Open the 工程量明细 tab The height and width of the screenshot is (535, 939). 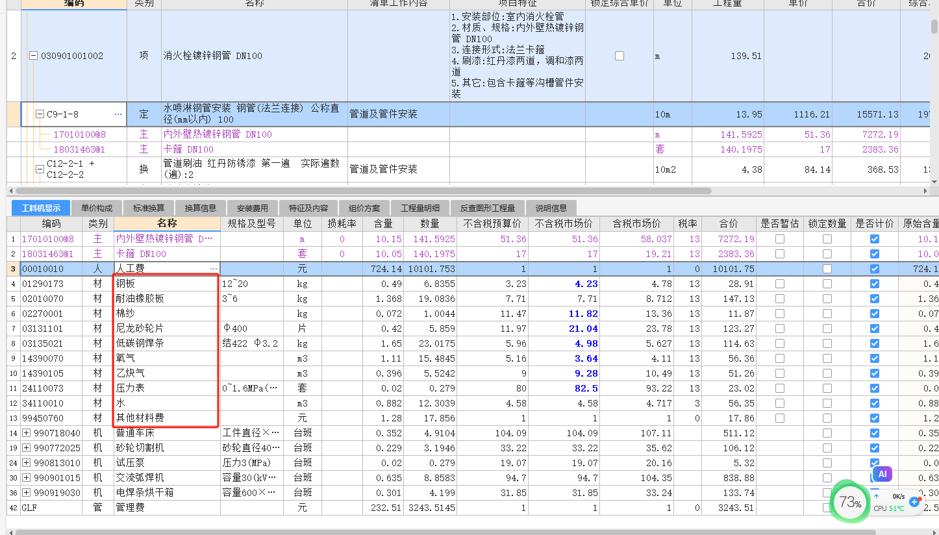click(x=420, y=208)
